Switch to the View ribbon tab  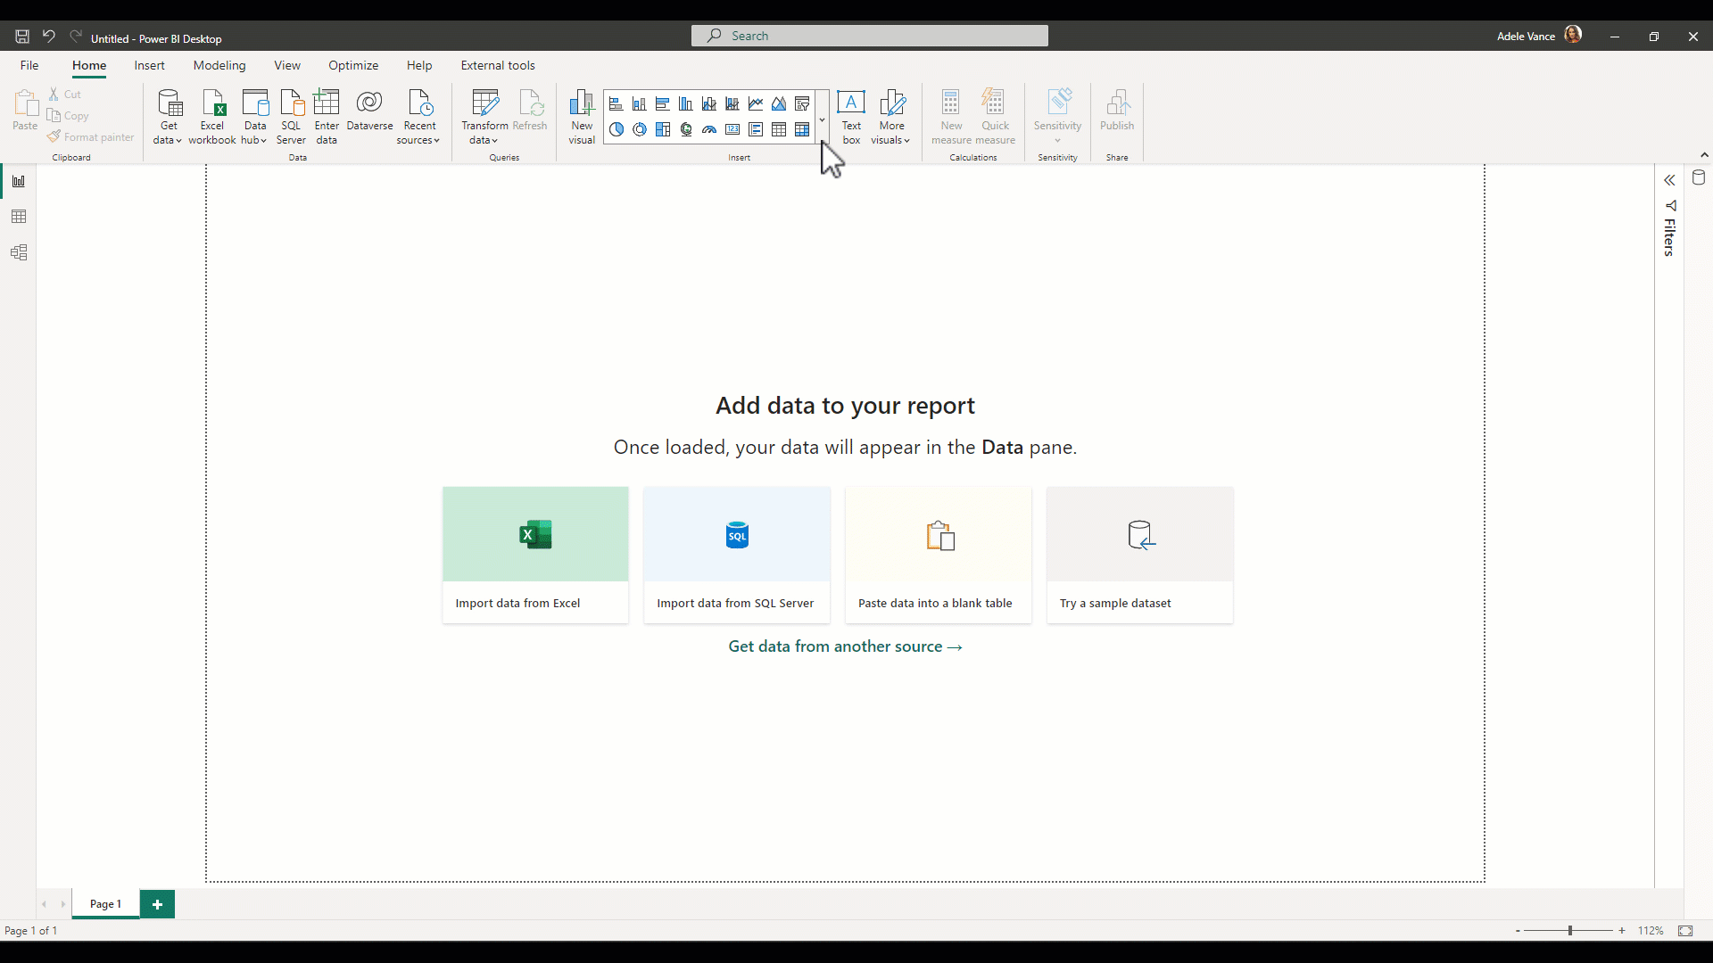[x=287, y=65]
